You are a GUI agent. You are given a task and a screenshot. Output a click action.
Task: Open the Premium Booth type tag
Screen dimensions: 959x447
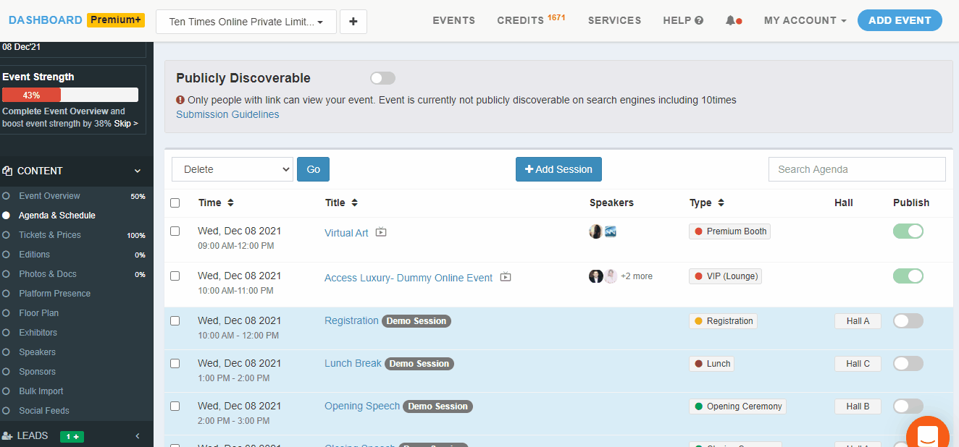coord(729,231)
